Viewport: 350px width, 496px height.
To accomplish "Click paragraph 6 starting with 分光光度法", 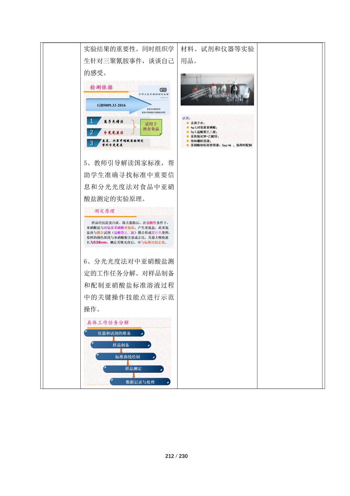I will [x=129, y=285].
